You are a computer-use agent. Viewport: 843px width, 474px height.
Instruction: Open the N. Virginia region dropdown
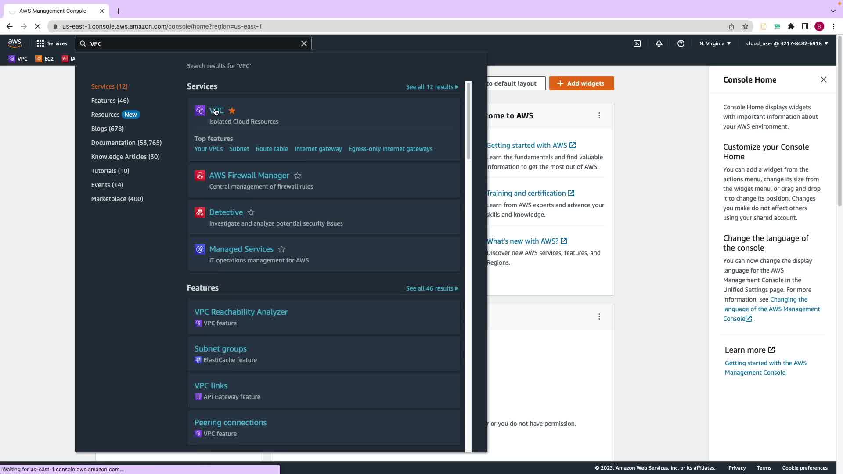coord(715,43)
